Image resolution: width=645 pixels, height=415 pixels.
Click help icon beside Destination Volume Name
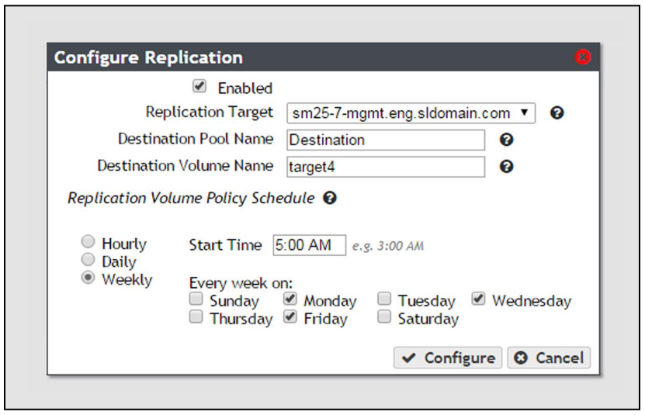(506, 167)
